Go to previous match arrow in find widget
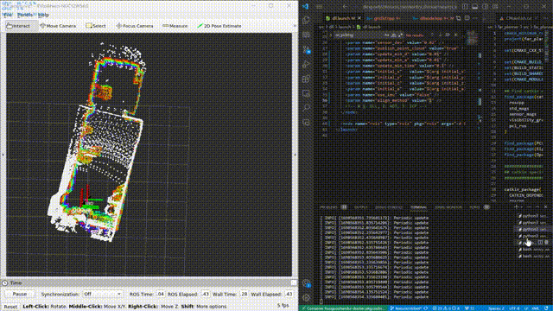The image size is (553, 311). (x=432, y=35)
